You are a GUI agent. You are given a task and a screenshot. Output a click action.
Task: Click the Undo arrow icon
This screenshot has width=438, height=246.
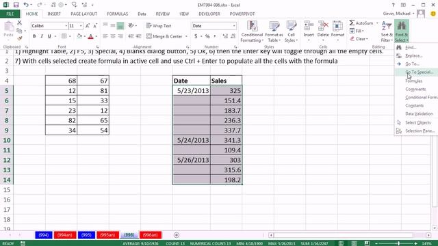pos(26,5)
